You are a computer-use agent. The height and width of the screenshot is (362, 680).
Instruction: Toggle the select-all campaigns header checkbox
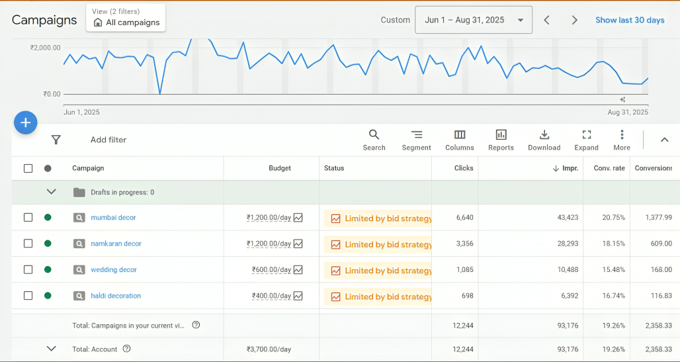28,168
